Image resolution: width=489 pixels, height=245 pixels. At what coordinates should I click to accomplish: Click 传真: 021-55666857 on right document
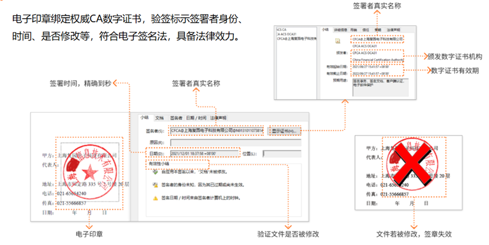point(387,194)
